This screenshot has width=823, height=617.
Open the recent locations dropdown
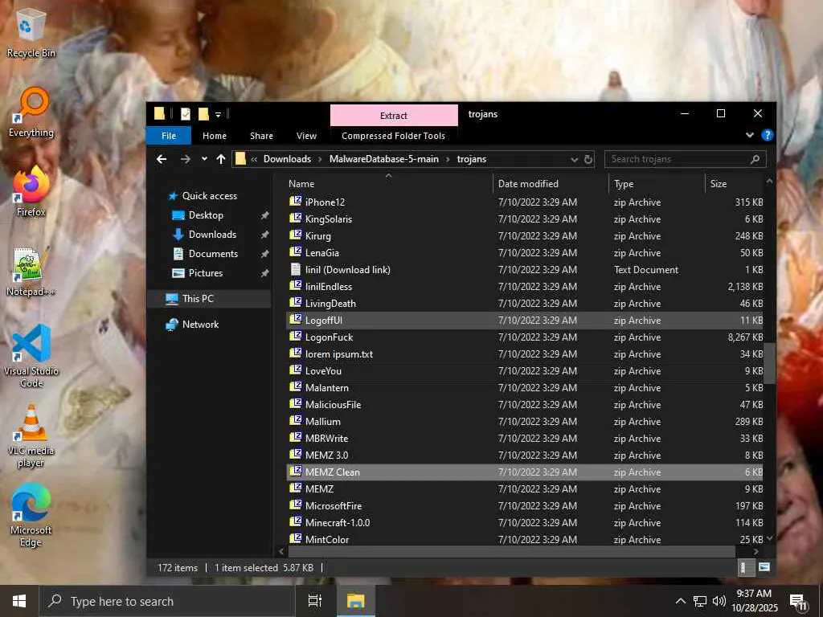coord(204,159)
